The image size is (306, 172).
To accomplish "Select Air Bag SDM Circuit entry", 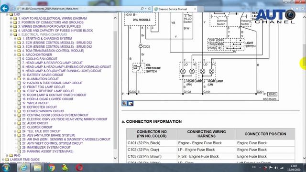I will click(66, 140).
